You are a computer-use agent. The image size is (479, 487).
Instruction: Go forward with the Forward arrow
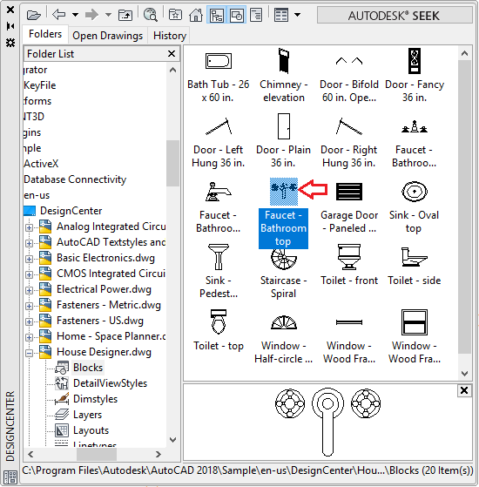pos(91,14)
